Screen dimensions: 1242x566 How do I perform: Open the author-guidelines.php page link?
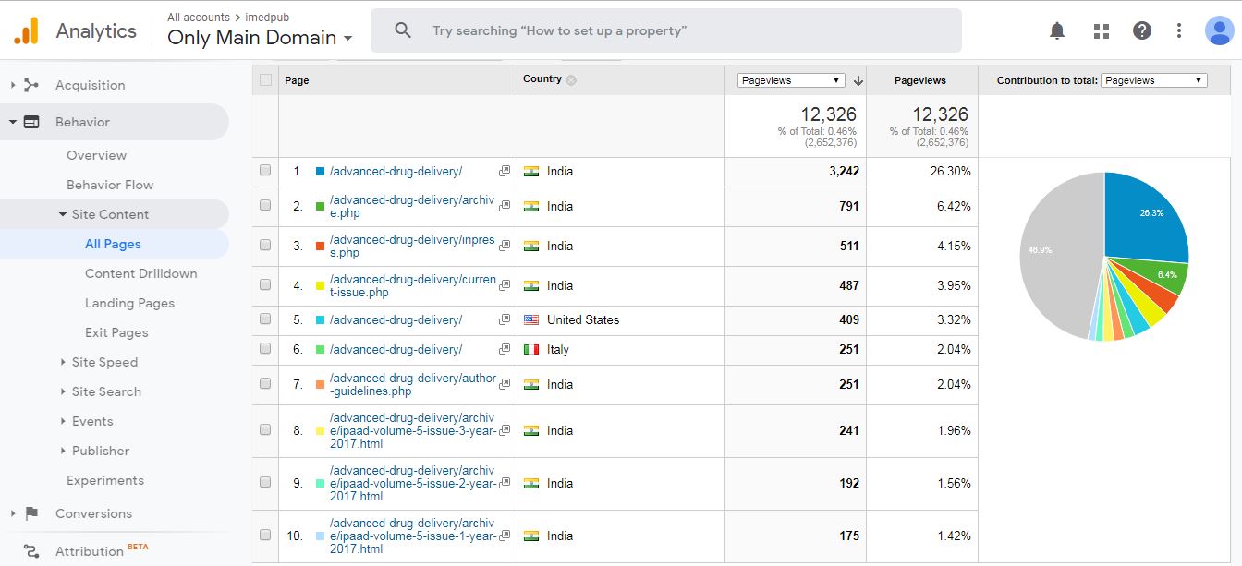412,384
